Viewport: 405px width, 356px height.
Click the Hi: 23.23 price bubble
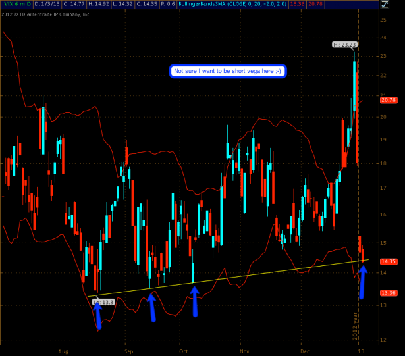344,45
